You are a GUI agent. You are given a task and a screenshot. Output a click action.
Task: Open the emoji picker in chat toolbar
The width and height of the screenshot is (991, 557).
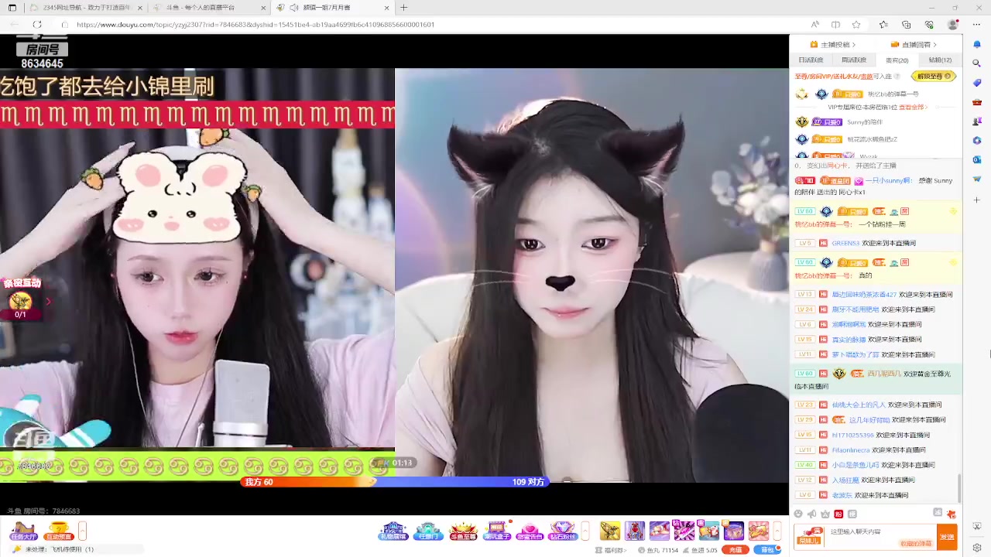(798, 514)
